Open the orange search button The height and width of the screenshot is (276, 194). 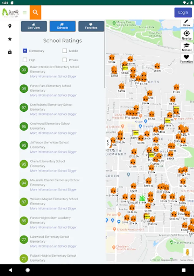click(35, 12)
